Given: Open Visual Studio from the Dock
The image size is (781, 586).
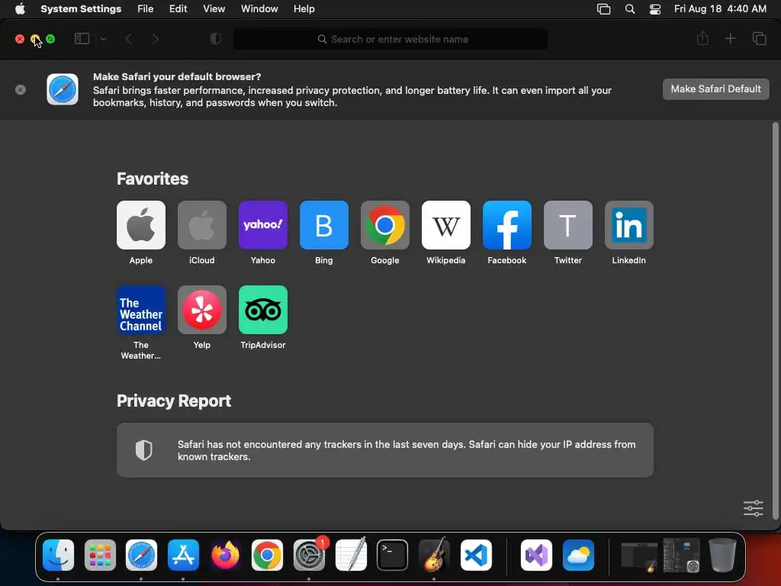Looking at the screenshot, I should click(x=536, y=555).
